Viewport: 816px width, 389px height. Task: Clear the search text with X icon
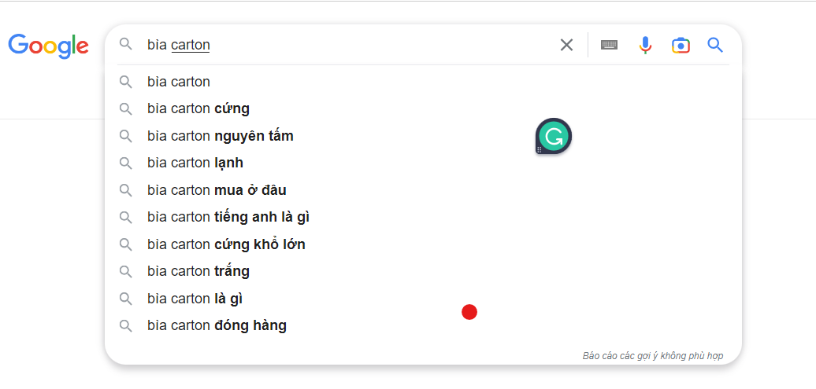566,45
